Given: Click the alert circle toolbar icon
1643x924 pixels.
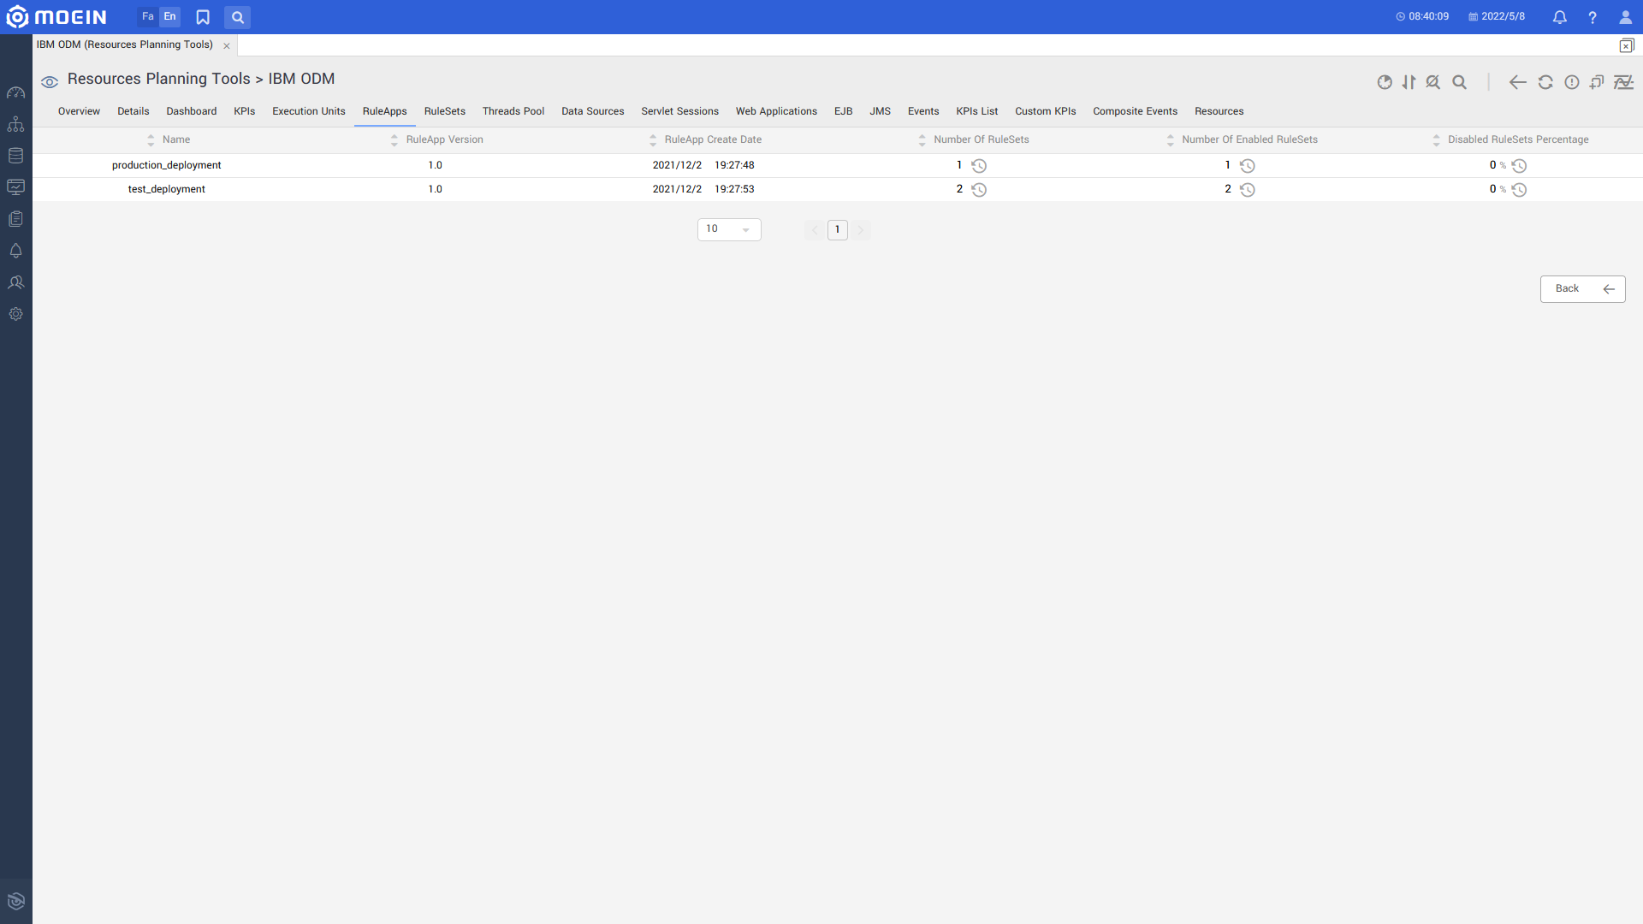Looking at the screenshot, I should [1572, 82].
